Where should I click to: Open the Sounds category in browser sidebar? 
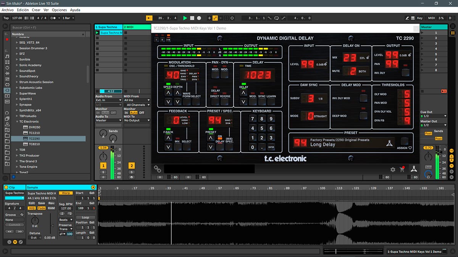(x=7, y=56)
